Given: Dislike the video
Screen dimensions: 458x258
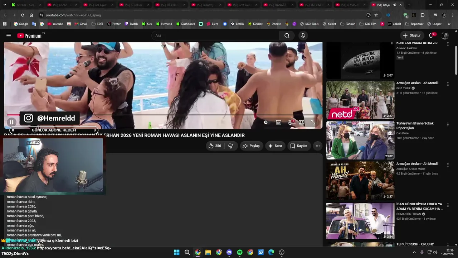Looking at the screenshot, I should [x=231, y=146].
